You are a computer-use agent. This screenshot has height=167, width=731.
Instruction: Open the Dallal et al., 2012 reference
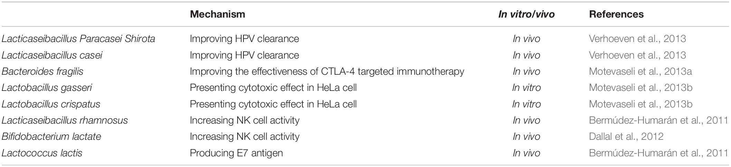[626, 137]
